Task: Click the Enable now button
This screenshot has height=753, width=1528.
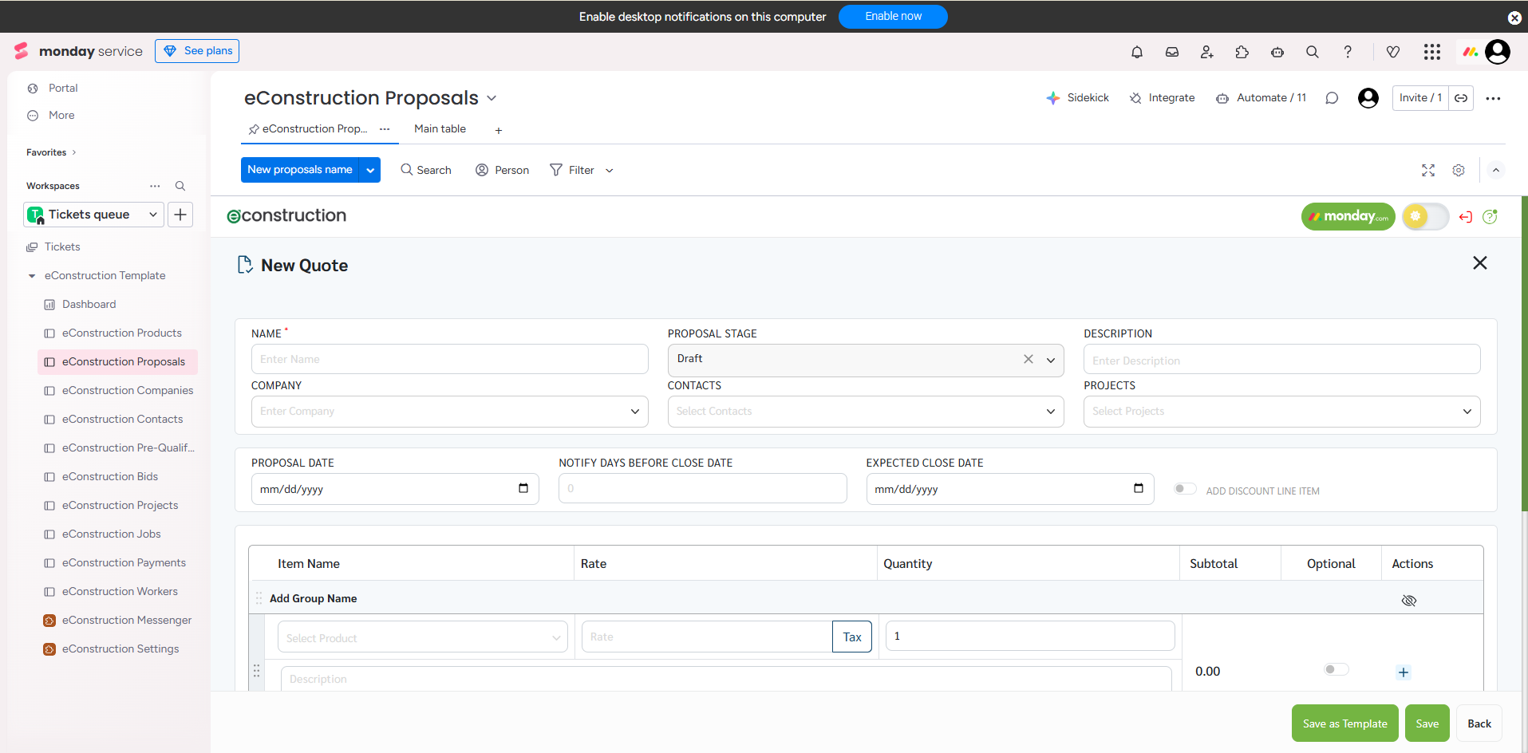Action: [893, 17]
